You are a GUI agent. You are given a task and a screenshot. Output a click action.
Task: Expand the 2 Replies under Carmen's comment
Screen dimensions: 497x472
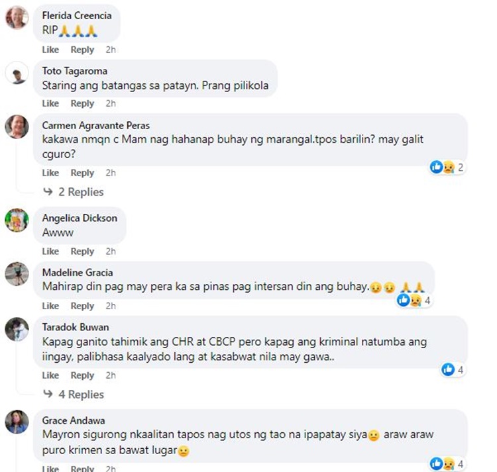click(81, 192)
